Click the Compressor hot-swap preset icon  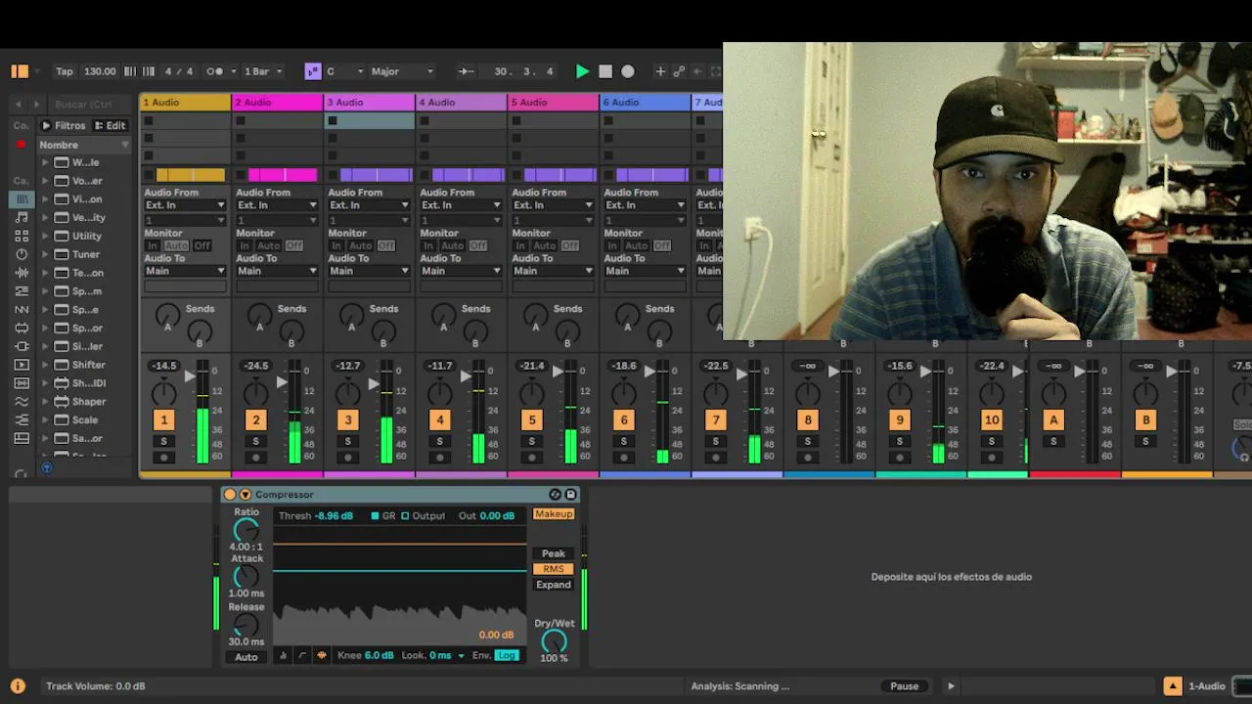point(555,495)
